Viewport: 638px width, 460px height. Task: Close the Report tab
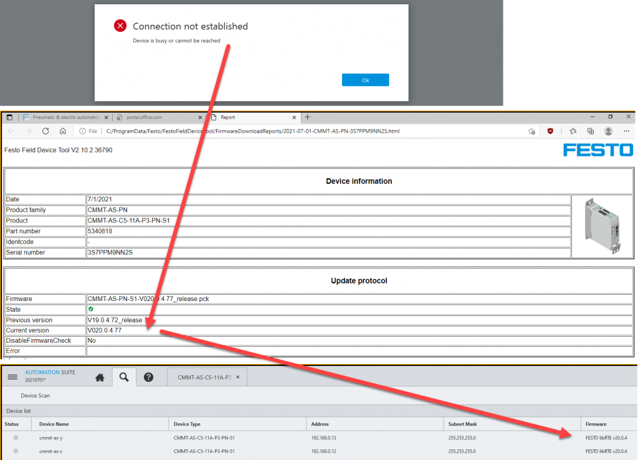pos(294,117)
